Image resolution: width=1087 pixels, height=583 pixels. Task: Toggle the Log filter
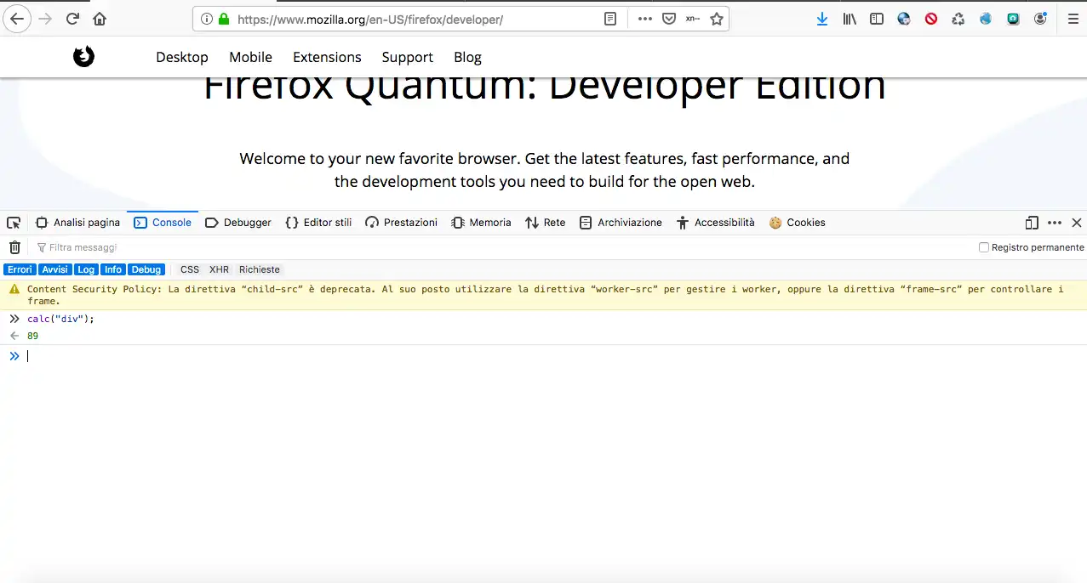pyautogui.click(x=86, y=269)
